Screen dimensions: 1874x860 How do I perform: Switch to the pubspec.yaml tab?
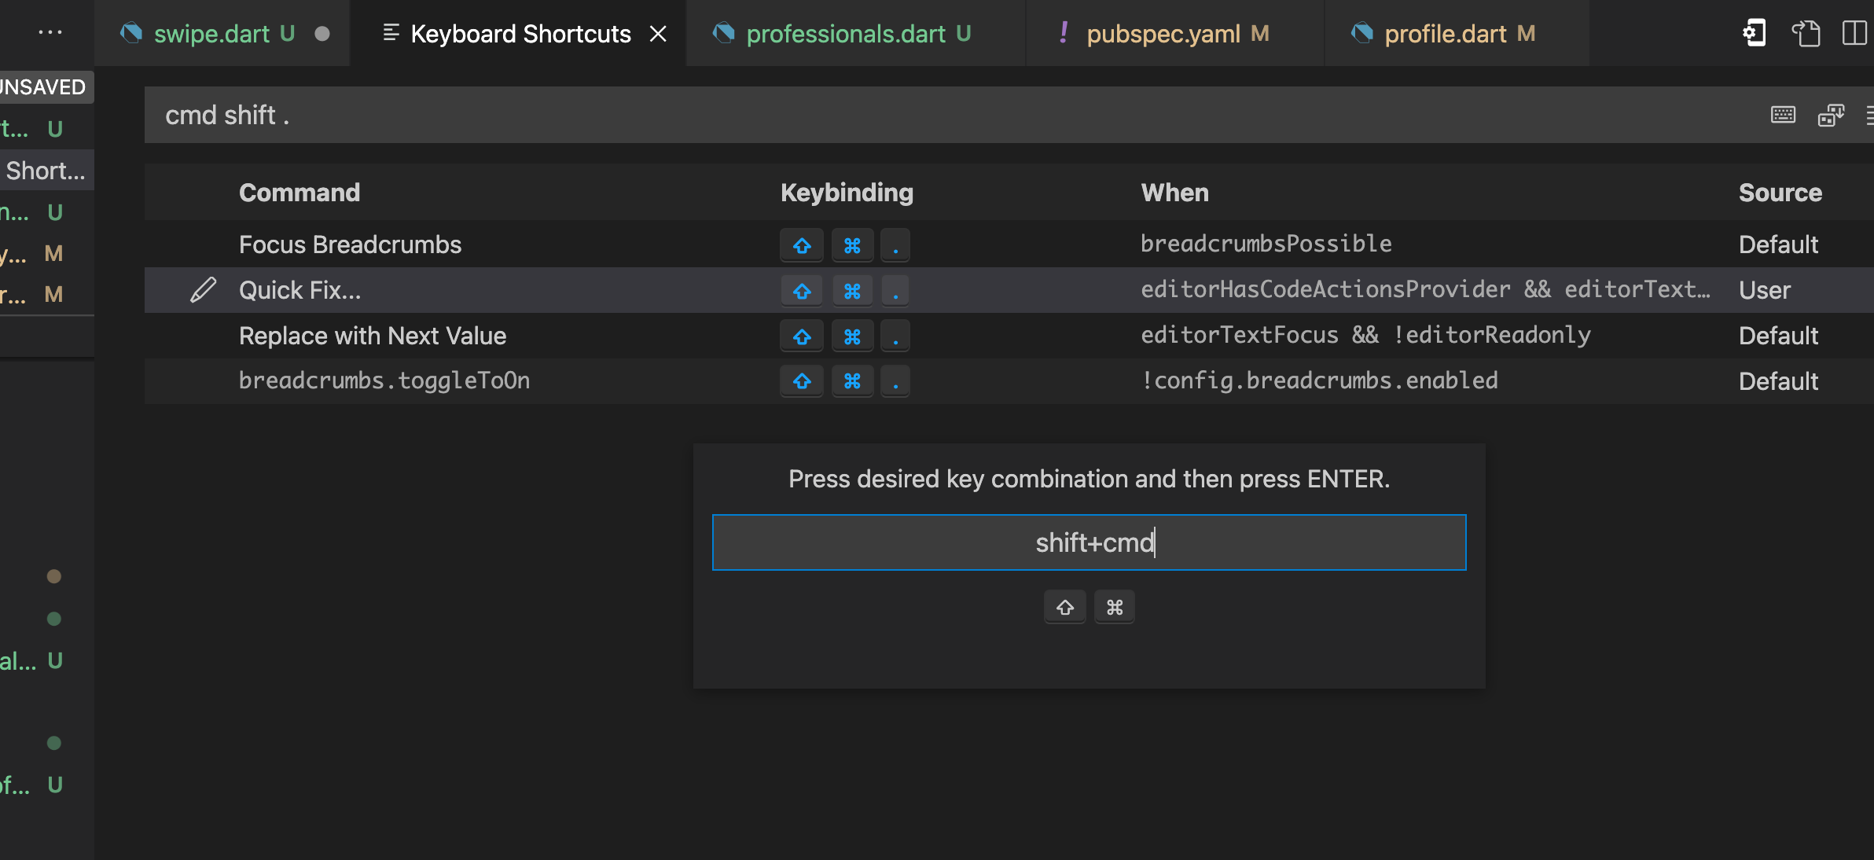coord(1163,34)
